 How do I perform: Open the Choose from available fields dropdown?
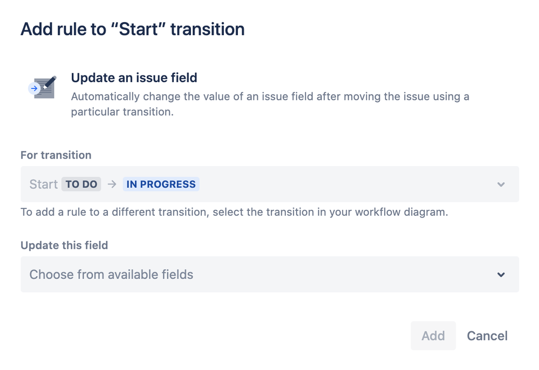tap(270, 275)
